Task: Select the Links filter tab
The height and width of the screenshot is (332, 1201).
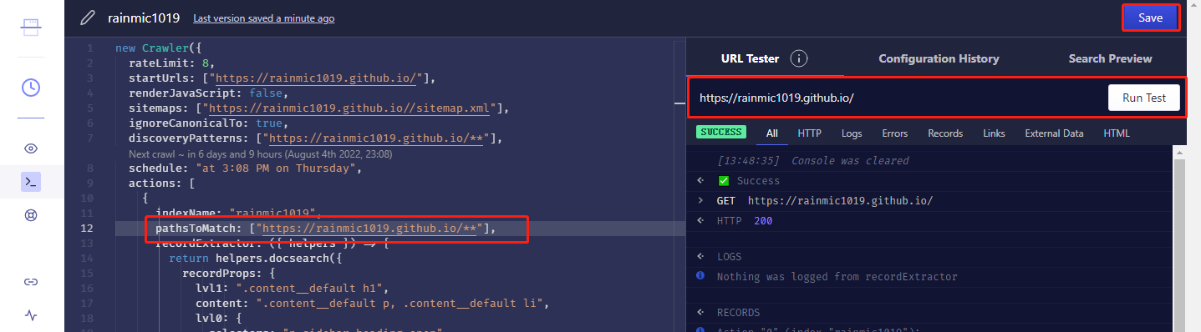Action: [x=995, y=133]
